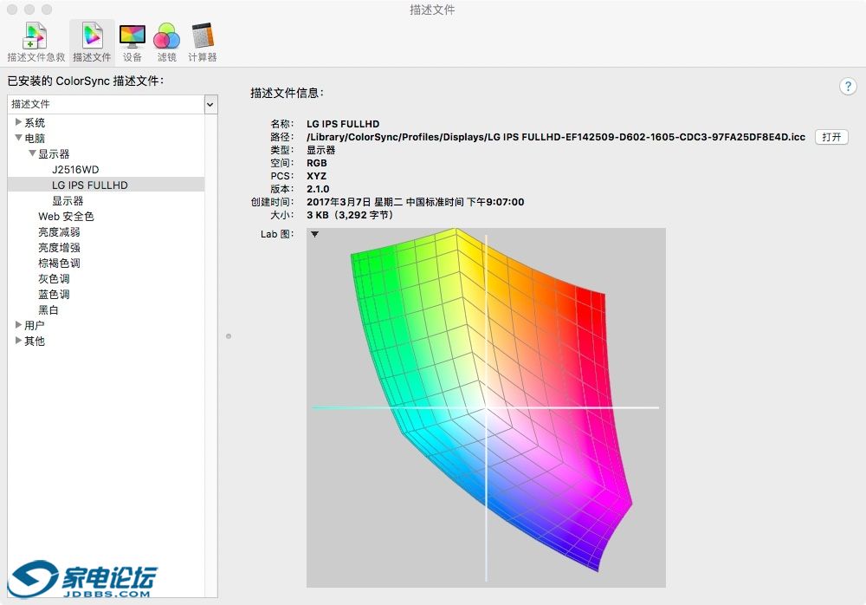
Task: Collapse the 显示器 subgroup
Action: point(33,154)
